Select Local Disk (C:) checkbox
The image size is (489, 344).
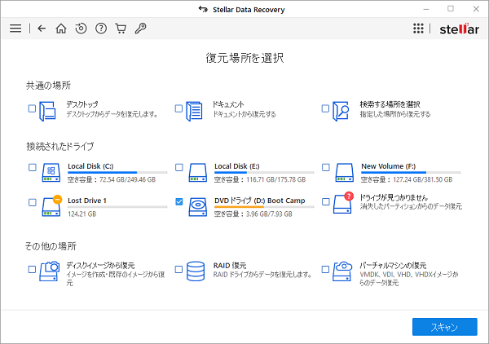pyautogui.click(x=33, y=167)
